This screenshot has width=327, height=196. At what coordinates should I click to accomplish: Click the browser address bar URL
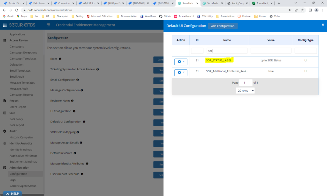(49, 10)
